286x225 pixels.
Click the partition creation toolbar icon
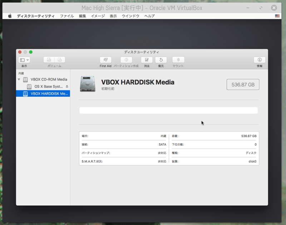[126, 60]
